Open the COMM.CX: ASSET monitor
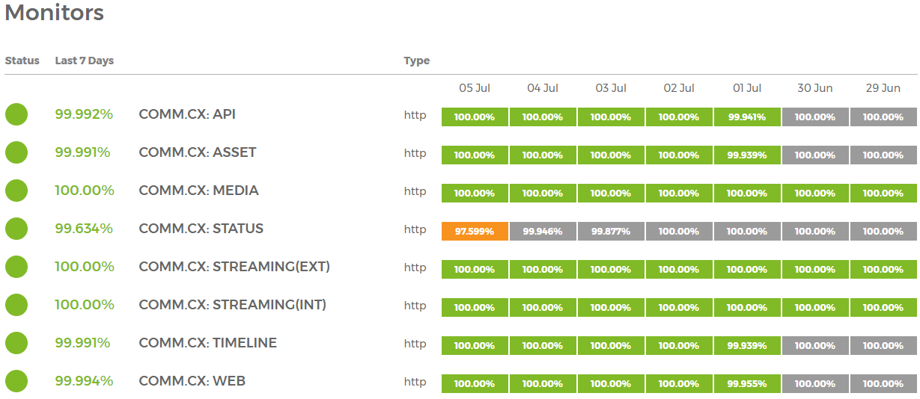Viewport: 920px width, 399px height. [x=198, y=152]
